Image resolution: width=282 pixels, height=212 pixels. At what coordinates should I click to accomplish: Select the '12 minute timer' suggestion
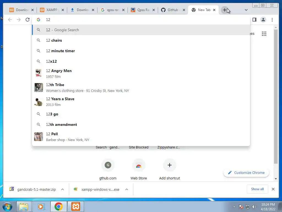click(x=141, y=51)
